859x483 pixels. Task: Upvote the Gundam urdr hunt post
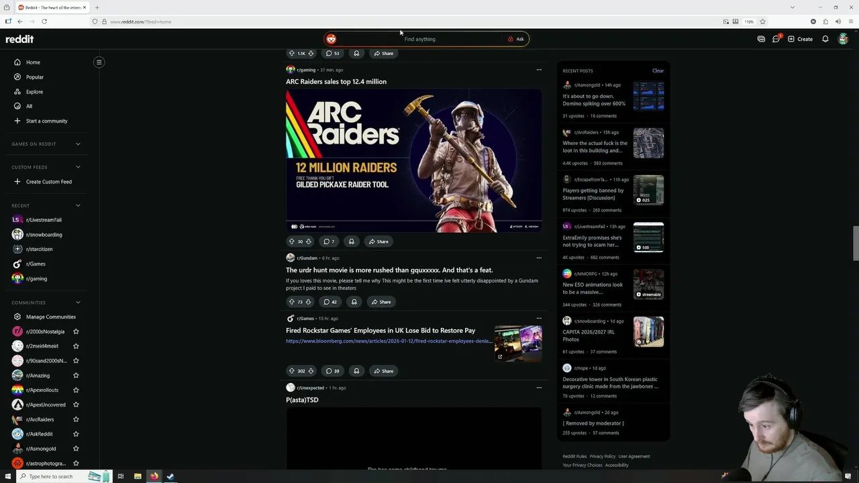pyautogui.click(x=291, y=302)
